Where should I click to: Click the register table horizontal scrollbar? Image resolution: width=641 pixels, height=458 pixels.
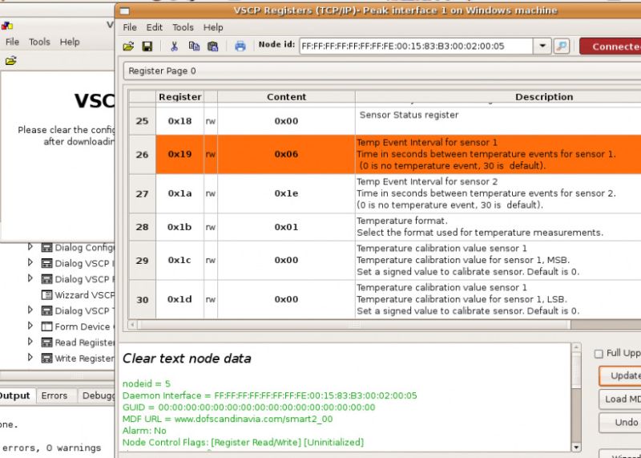[x=353, y=325]
